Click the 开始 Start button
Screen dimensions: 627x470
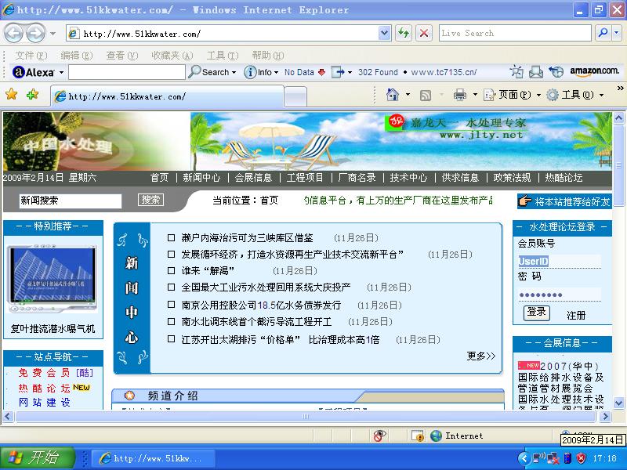pos(37,458)
